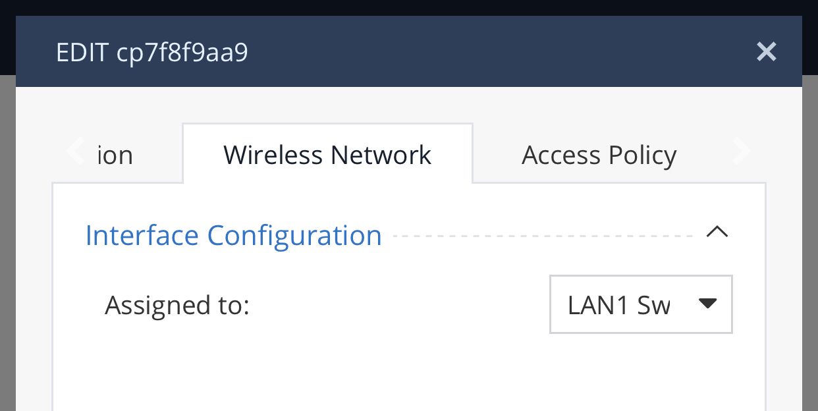
Task: Select the partially visible tab ending in 'ion'
Action: coord(115,154)
